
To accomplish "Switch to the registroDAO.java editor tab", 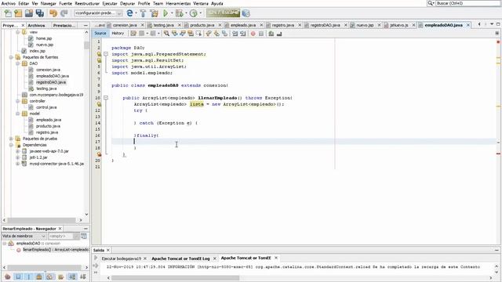I will [x=325, y=25].
